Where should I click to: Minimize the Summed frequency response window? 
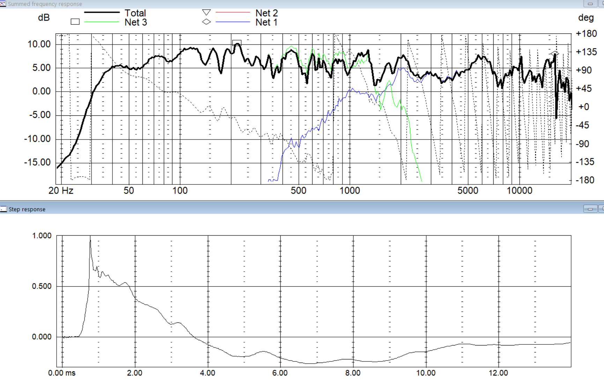(590, 4)
